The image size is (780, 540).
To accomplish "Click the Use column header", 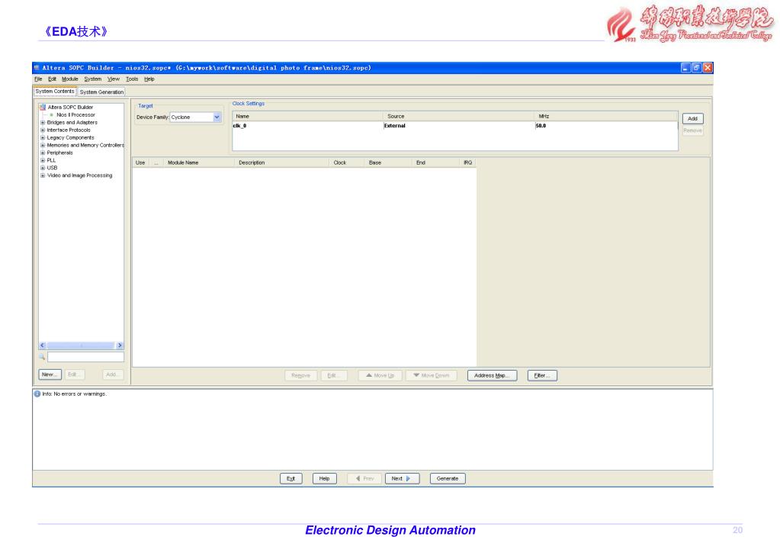I will point(140,162).
